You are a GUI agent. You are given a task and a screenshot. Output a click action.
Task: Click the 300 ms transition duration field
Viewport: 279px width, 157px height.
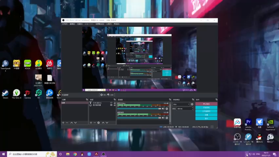click(185, 109)
